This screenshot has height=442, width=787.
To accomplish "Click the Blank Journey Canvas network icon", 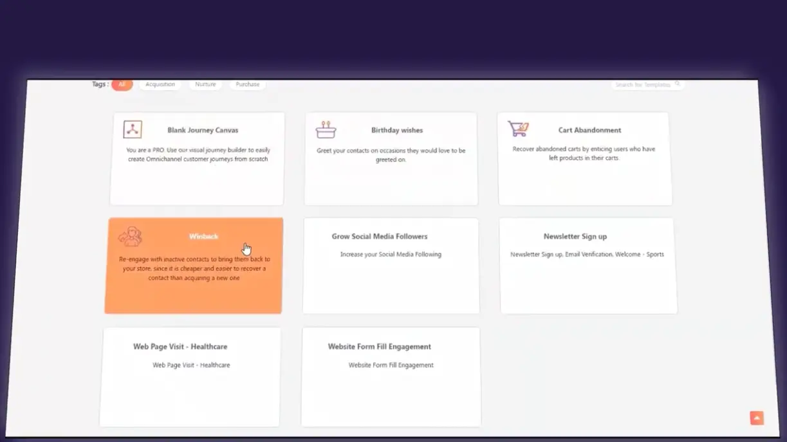I will [133, 129].
